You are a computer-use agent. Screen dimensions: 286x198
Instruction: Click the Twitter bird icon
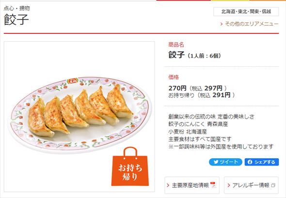[x=216, y=162]
